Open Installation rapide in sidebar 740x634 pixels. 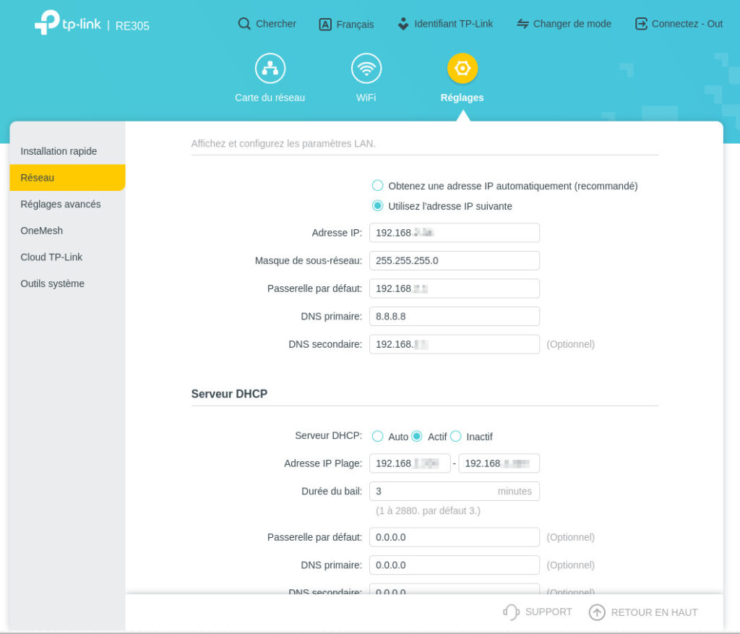click(x=59, y=151)
